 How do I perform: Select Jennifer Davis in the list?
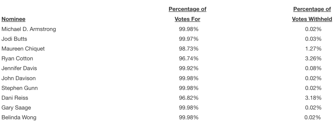(19, 68)
